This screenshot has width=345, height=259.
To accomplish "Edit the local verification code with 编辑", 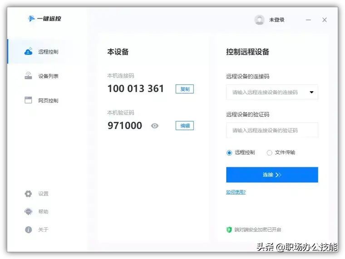I will [185, 125].
